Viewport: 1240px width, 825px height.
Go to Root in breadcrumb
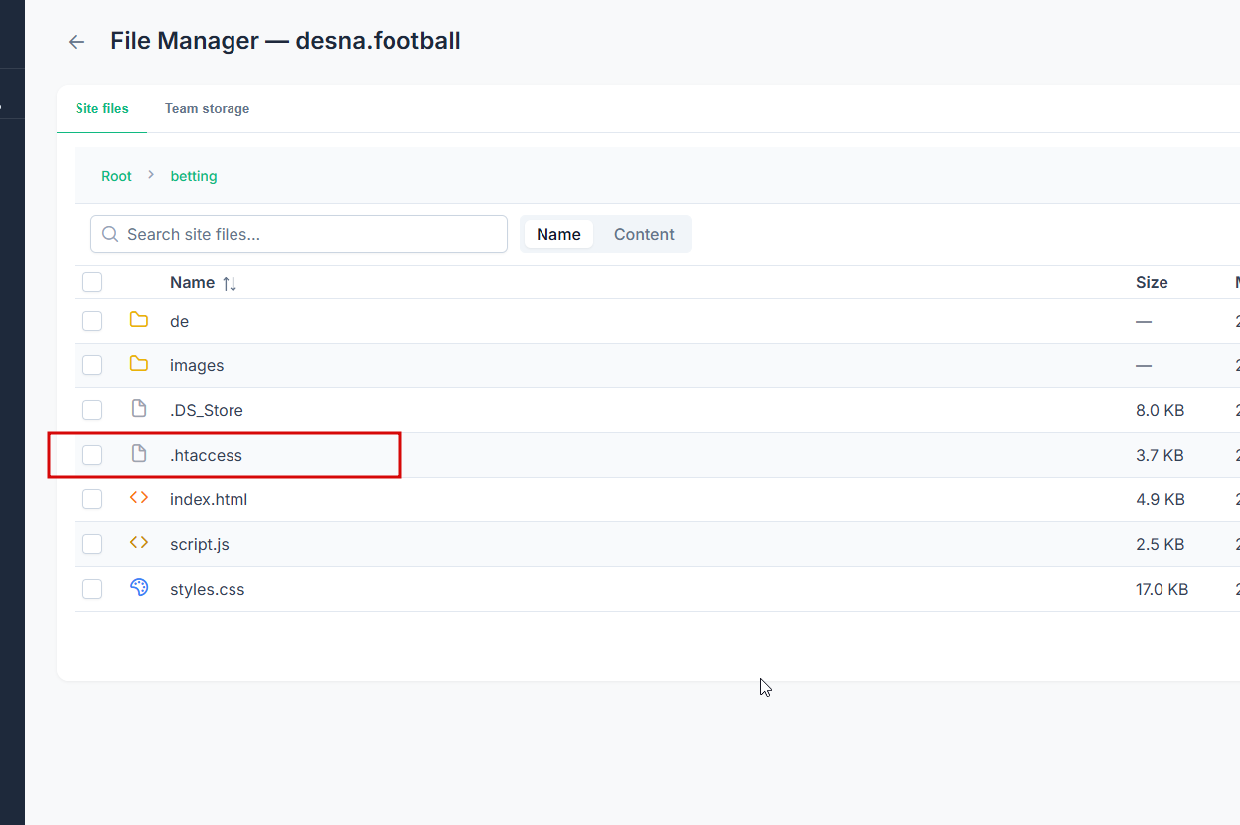point(116,176)
